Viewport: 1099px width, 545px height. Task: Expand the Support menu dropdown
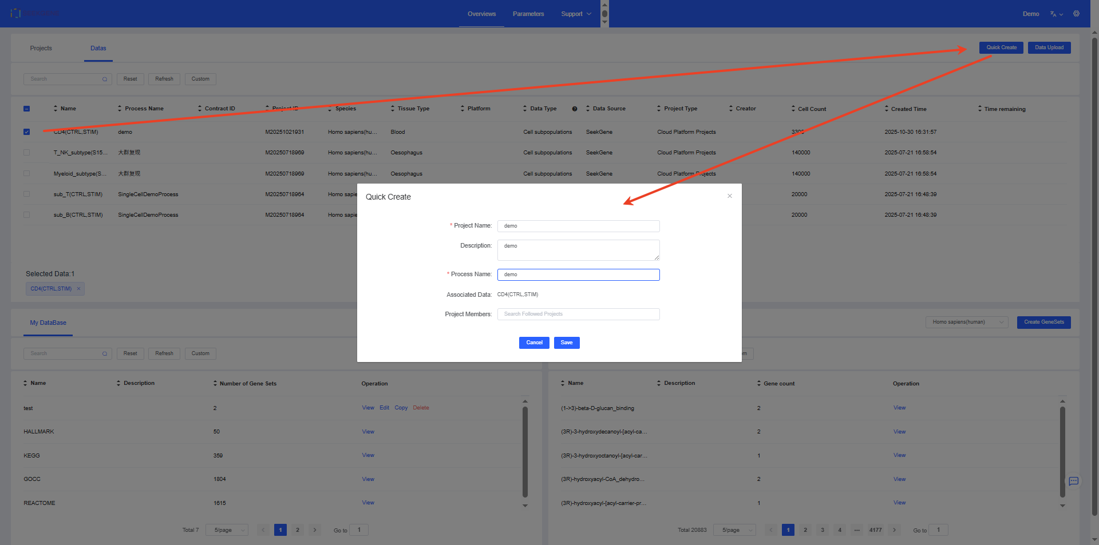(576, 14)
